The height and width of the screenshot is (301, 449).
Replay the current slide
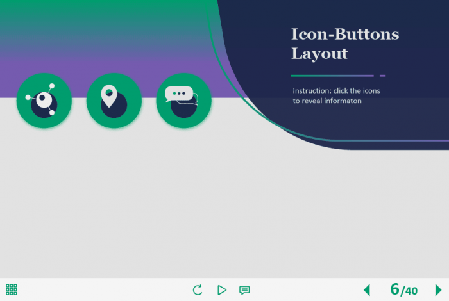click(x=198, y=289)
